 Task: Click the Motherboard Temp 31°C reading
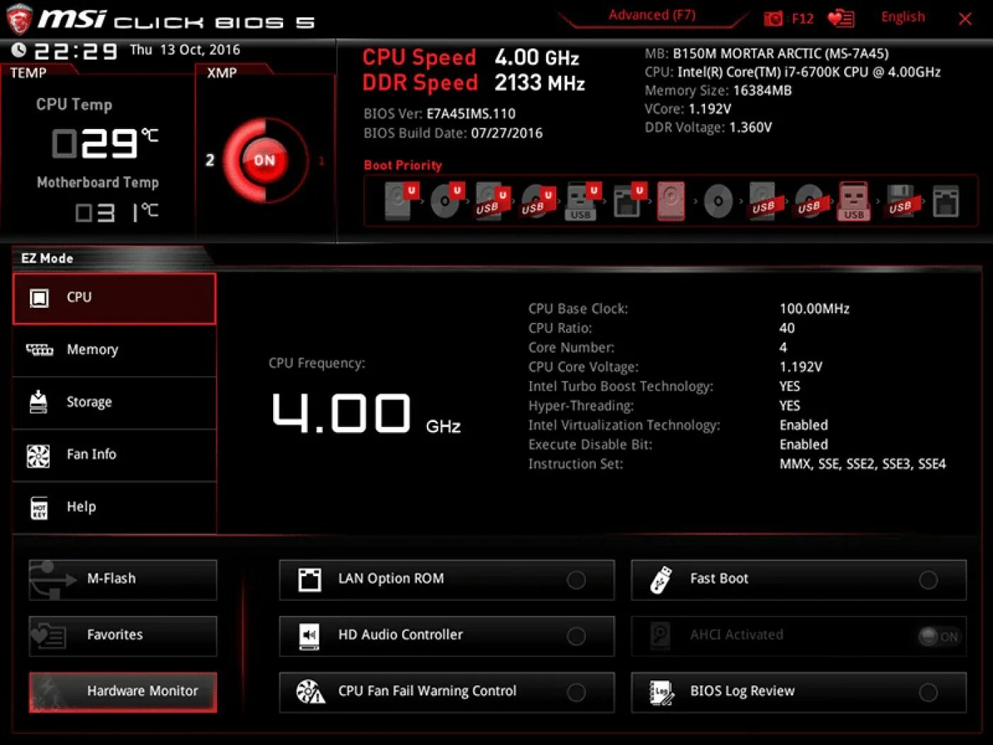117,212
